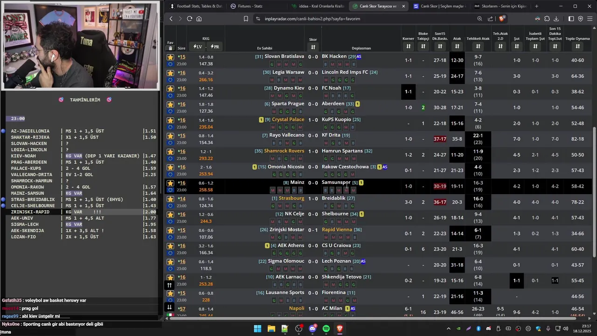The height and width of the screenshot is (336, 597).
Task: Open the browser home page
Action: click(x=199, y=19)
